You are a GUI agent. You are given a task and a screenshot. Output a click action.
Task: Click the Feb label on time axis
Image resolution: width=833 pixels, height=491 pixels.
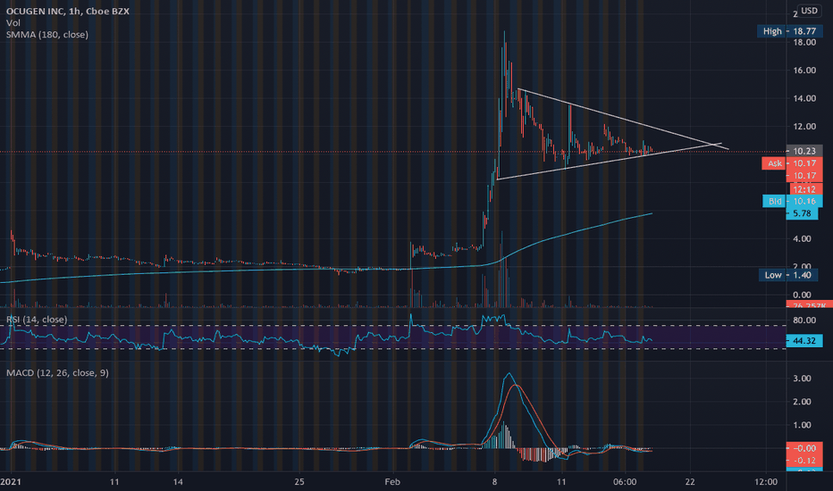(392, 482)
